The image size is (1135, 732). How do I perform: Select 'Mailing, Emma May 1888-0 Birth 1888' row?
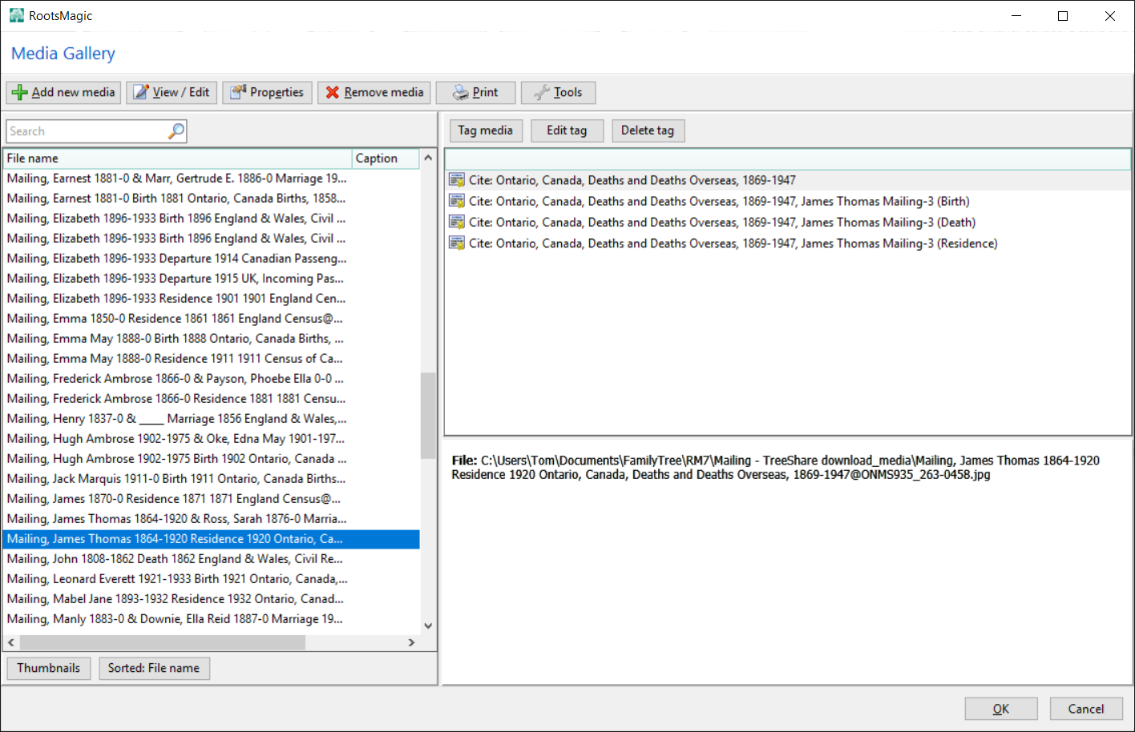tap(211, 339)
